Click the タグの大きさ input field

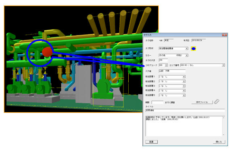163,60
